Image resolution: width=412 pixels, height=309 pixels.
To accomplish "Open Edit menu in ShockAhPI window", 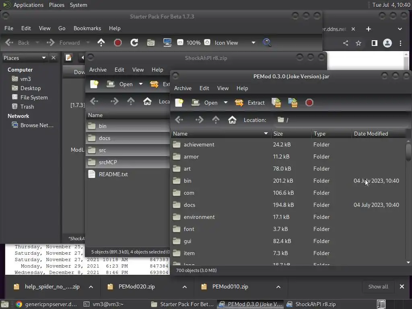I will click(119, 70).
